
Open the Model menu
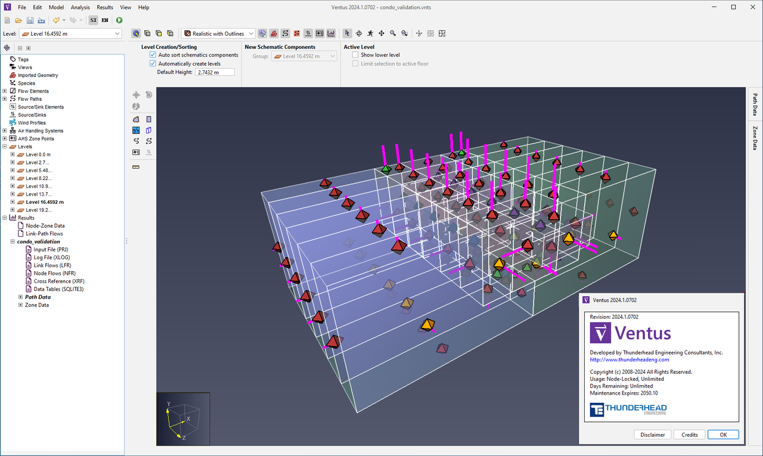tap(56, 7)
